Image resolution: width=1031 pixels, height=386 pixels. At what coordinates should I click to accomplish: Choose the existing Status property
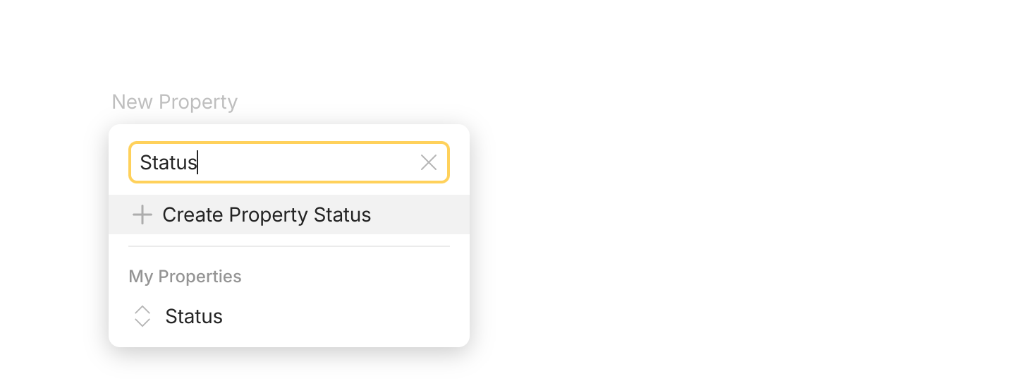[194, 316]
